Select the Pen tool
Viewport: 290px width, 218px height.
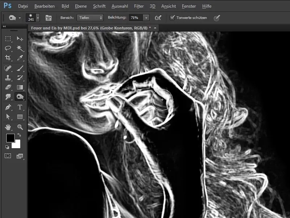coord(8,107)
